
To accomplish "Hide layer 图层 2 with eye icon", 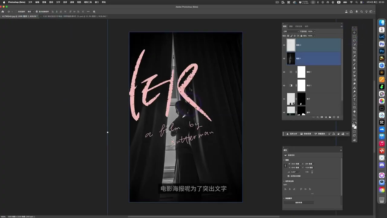I will click(284, 45).
